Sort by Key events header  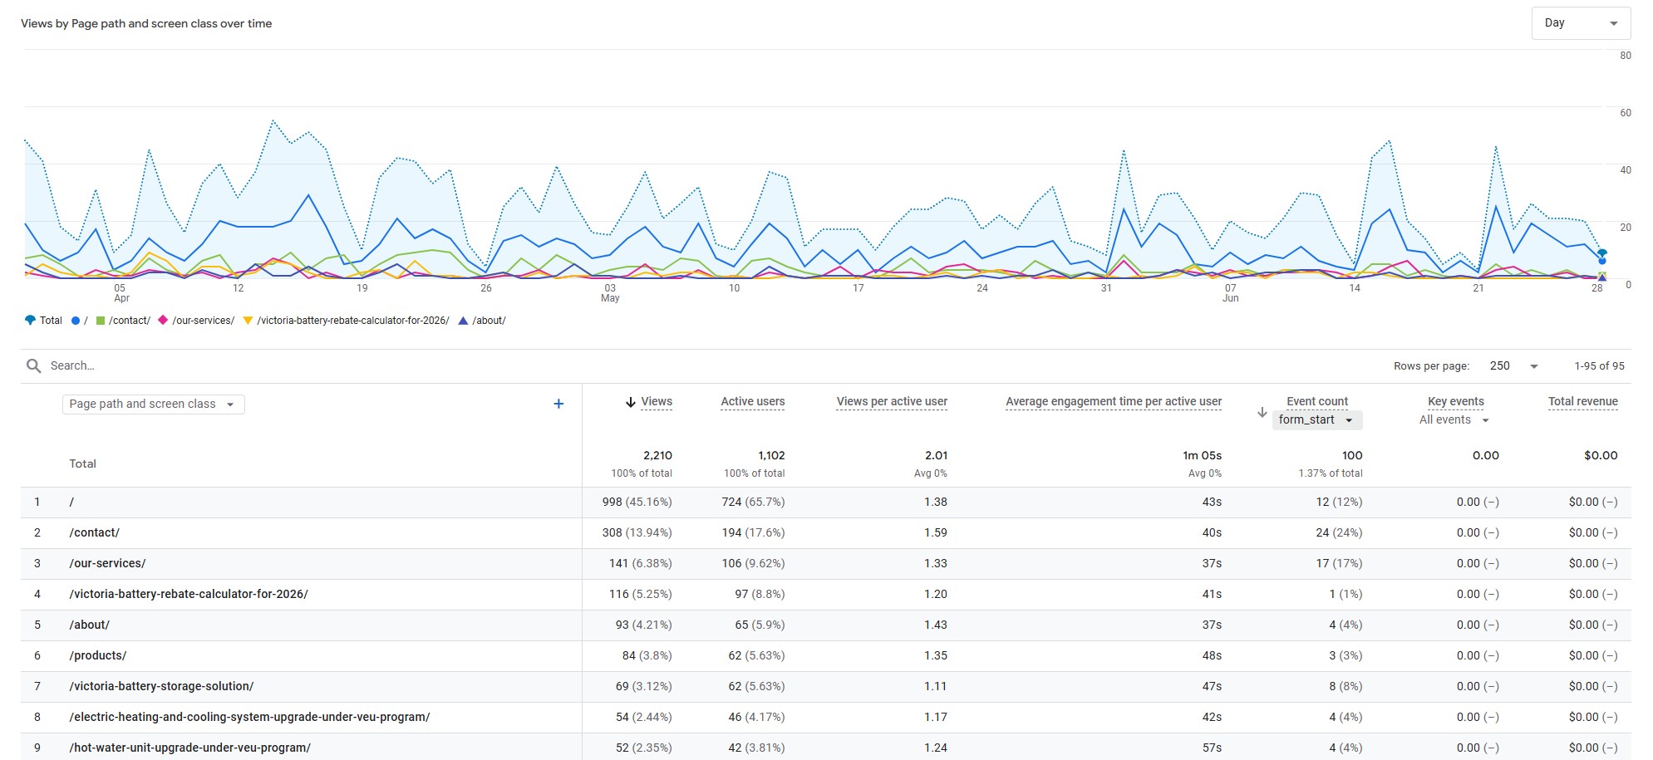point(1455,401)
